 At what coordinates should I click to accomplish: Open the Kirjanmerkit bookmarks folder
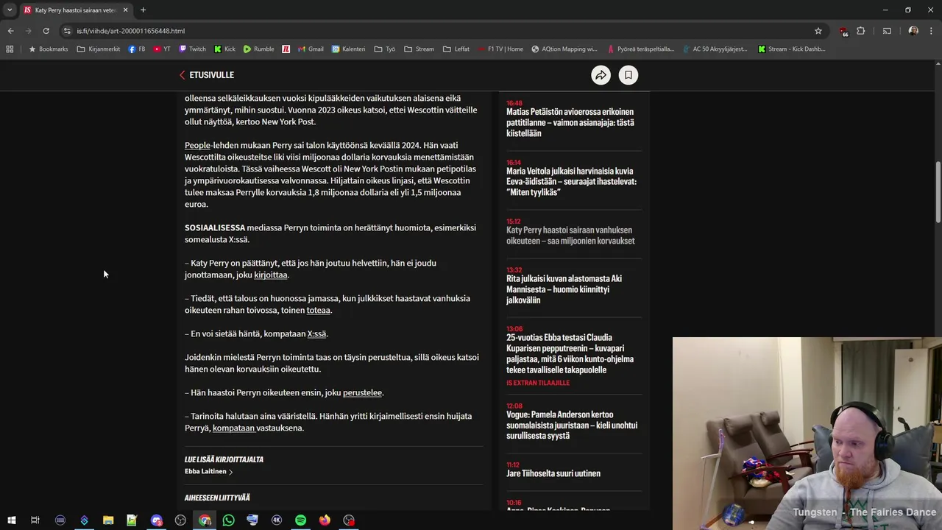coord(99,49)
